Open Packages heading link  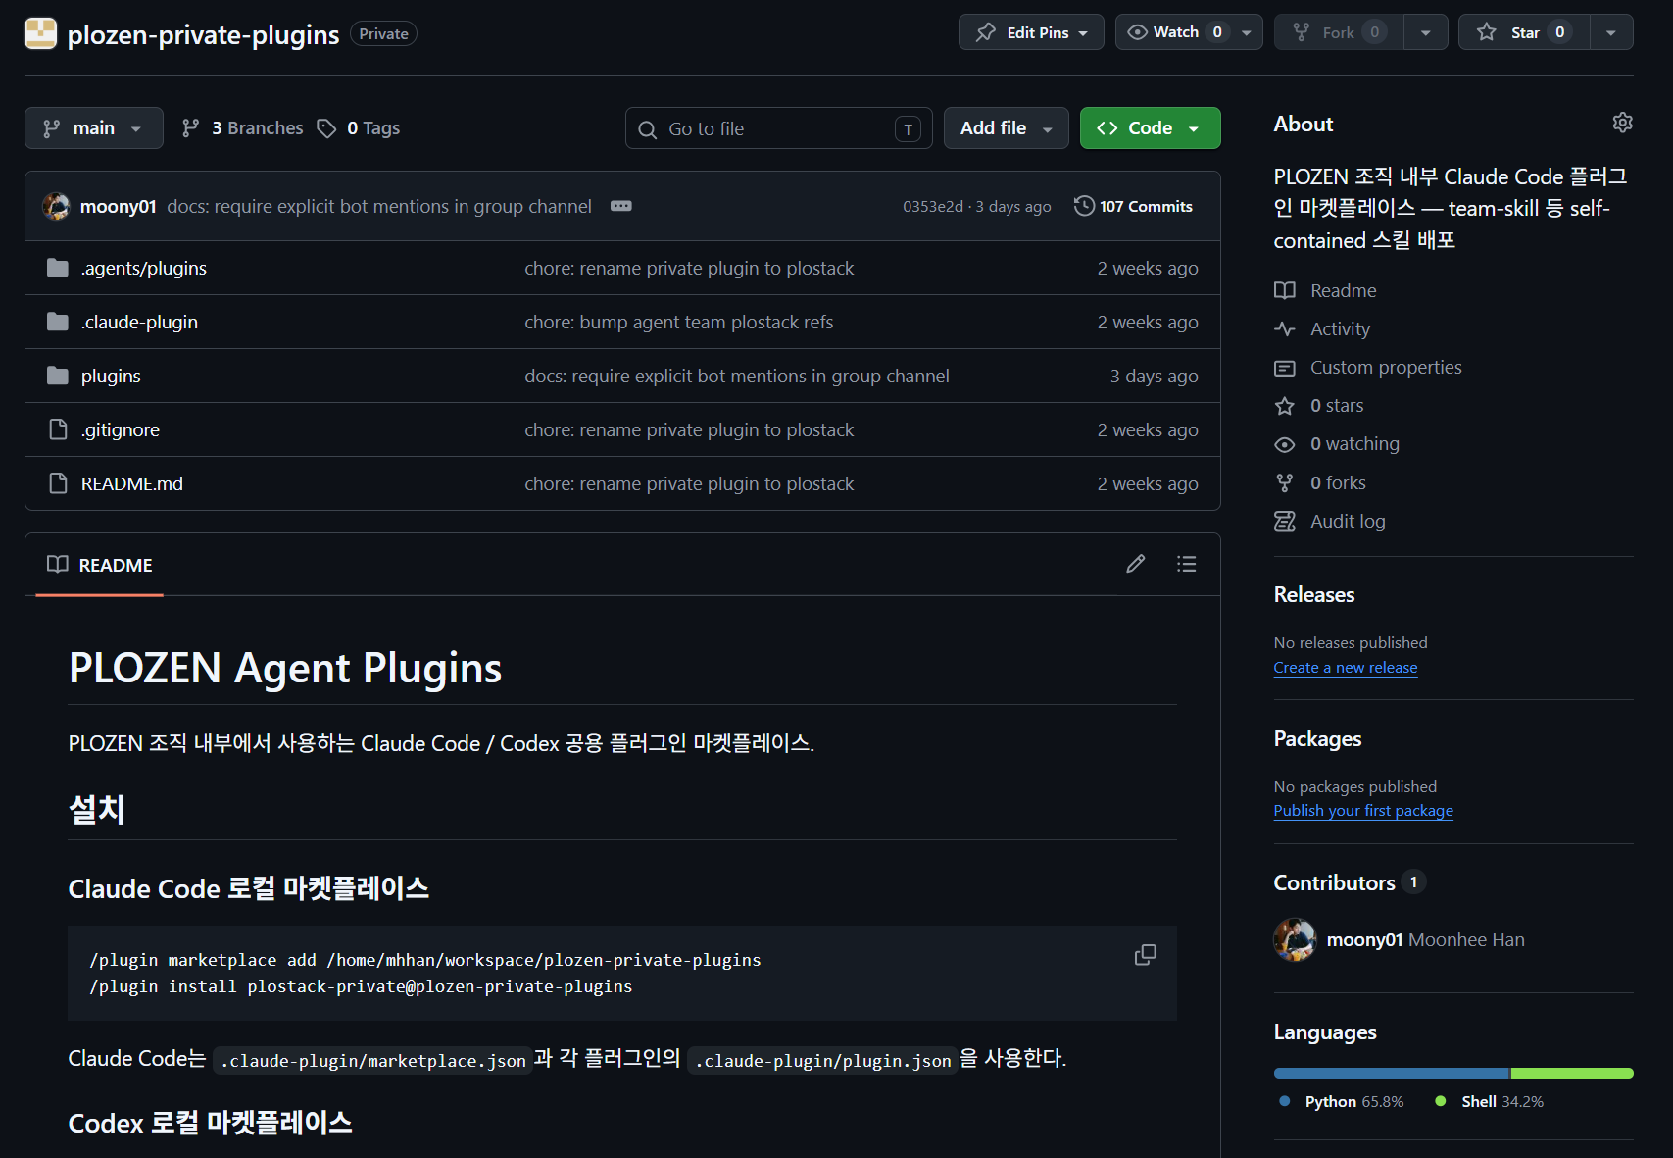[x=1317, y=738]
